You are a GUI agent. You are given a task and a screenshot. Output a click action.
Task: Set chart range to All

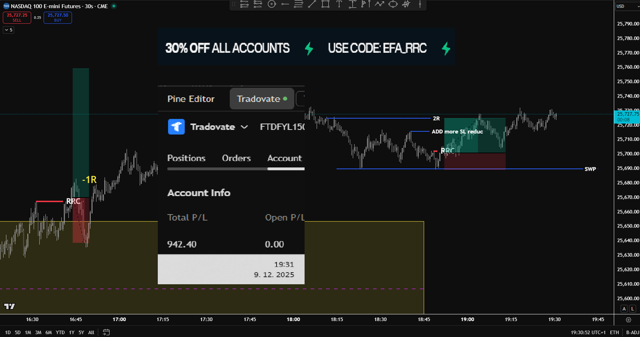[x=91, y=333]
